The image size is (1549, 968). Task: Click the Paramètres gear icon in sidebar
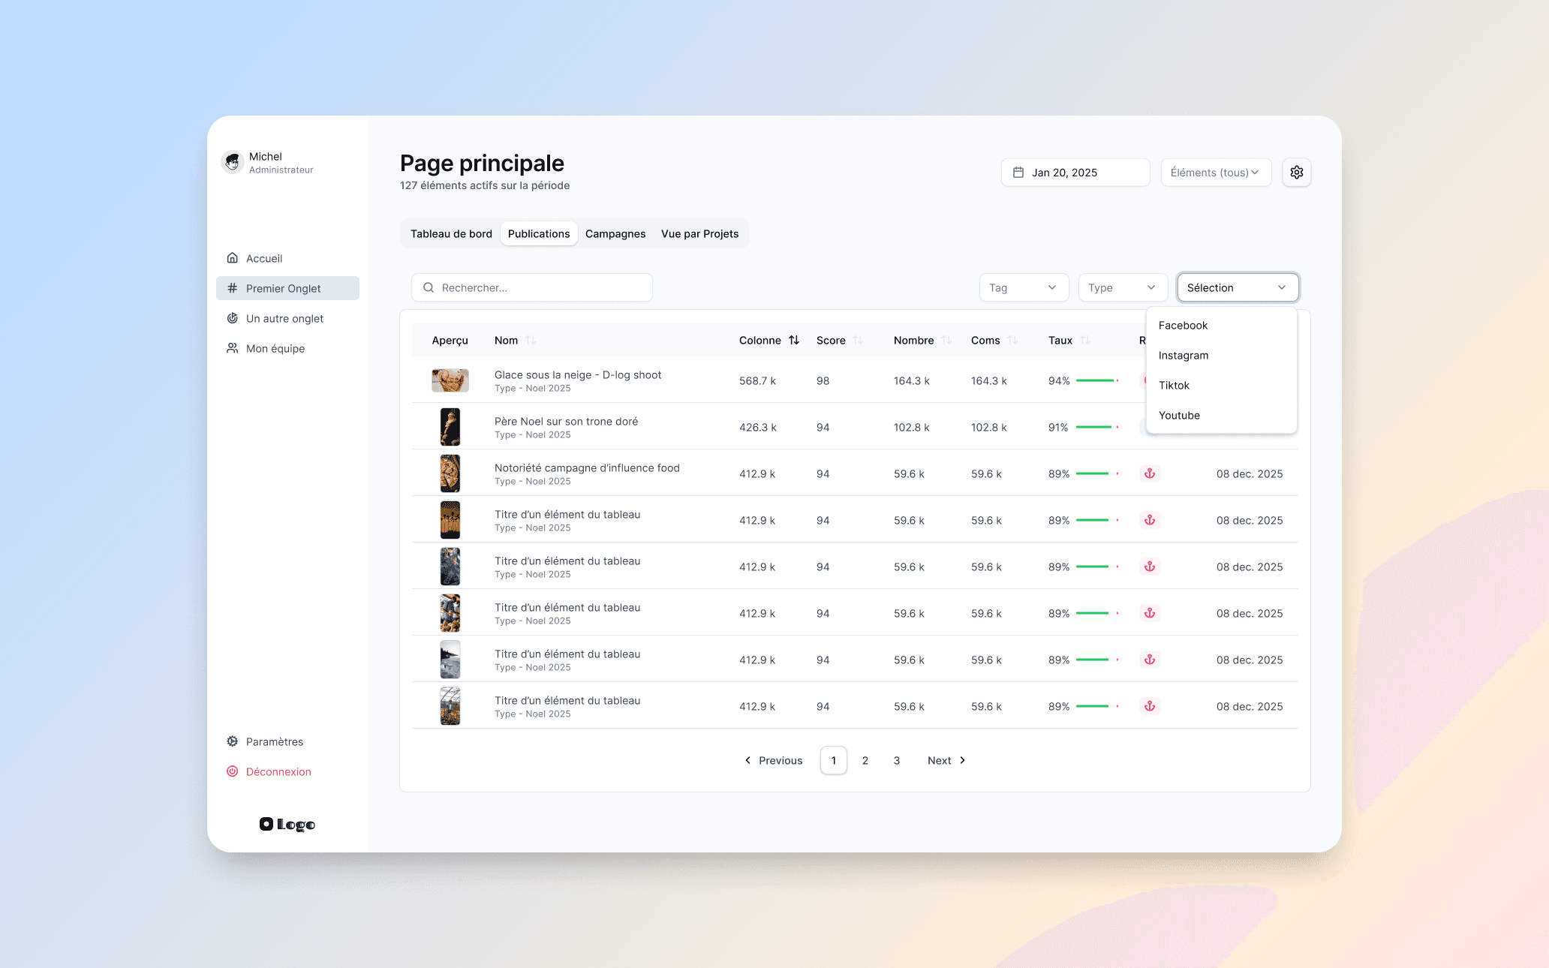(x=233, y=741)
